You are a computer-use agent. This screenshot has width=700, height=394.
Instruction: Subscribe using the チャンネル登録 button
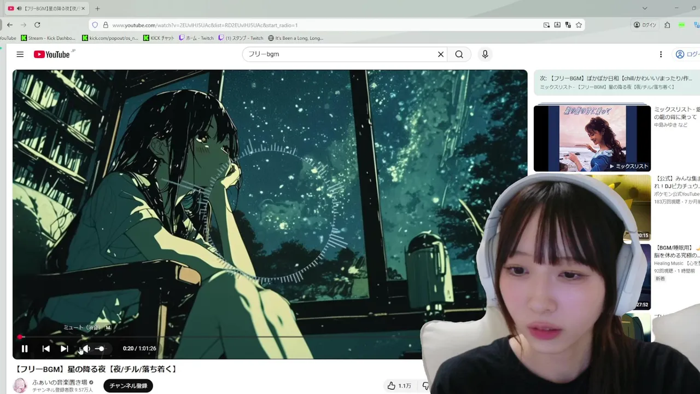tap(129, 386)
